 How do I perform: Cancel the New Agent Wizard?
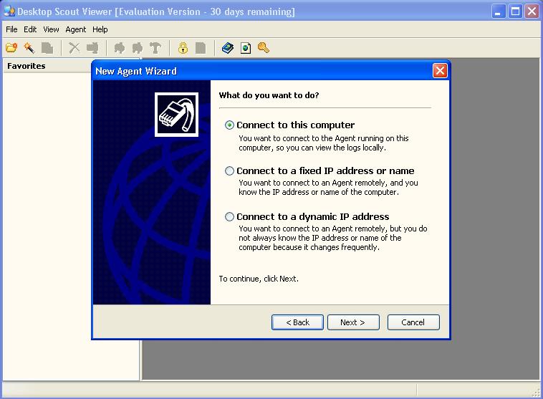pyautogui.click(x=413, y=322)
